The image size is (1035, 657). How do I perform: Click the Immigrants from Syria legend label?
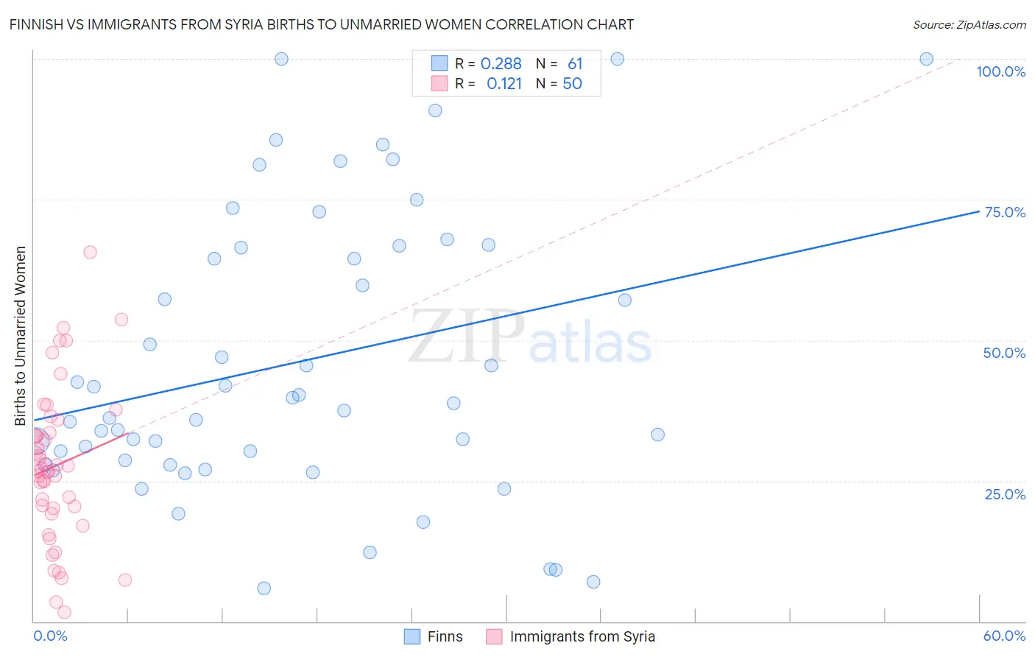click(582, 636)
